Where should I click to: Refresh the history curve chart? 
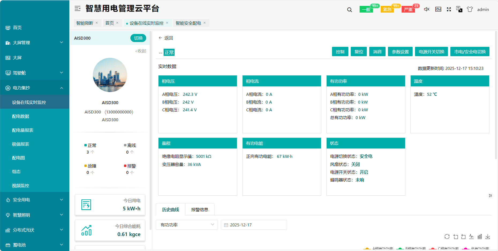click(x=447, y=237)
